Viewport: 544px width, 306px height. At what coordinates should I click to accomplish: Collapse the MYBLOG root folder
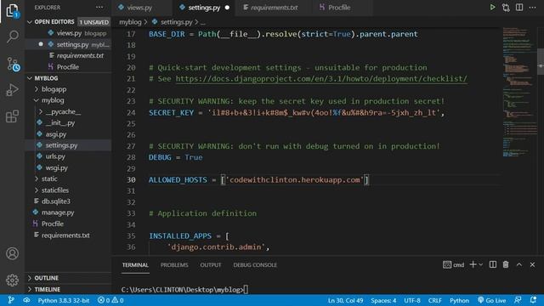pyautogui.click(x=30, y=78)
